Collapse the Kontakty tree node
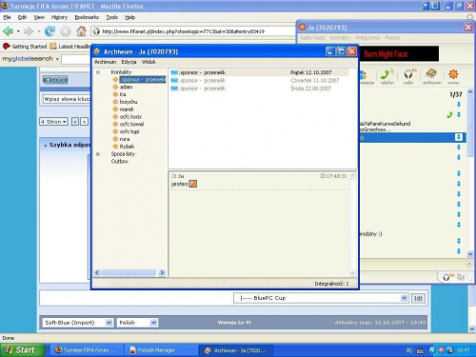The height and width of the screenshot is (357, 476). [x=98, y=72]
